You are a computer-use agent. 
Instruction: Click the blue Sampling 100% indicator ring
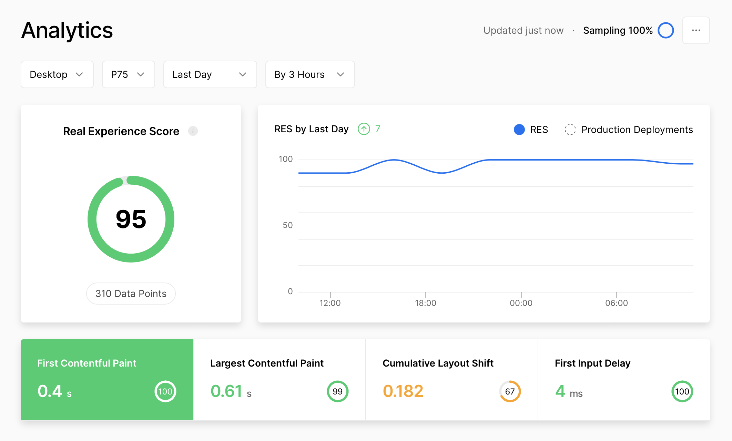[x=666, y=30]
